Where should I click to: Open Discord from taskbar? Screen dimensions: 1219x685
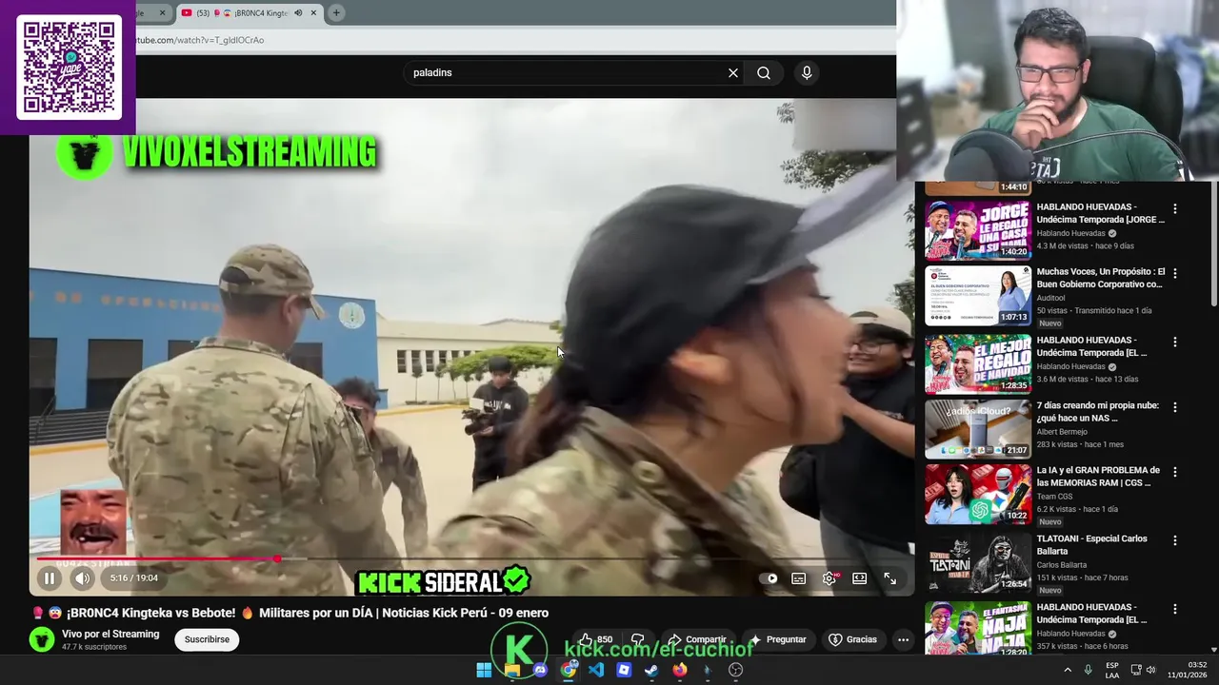540,670
